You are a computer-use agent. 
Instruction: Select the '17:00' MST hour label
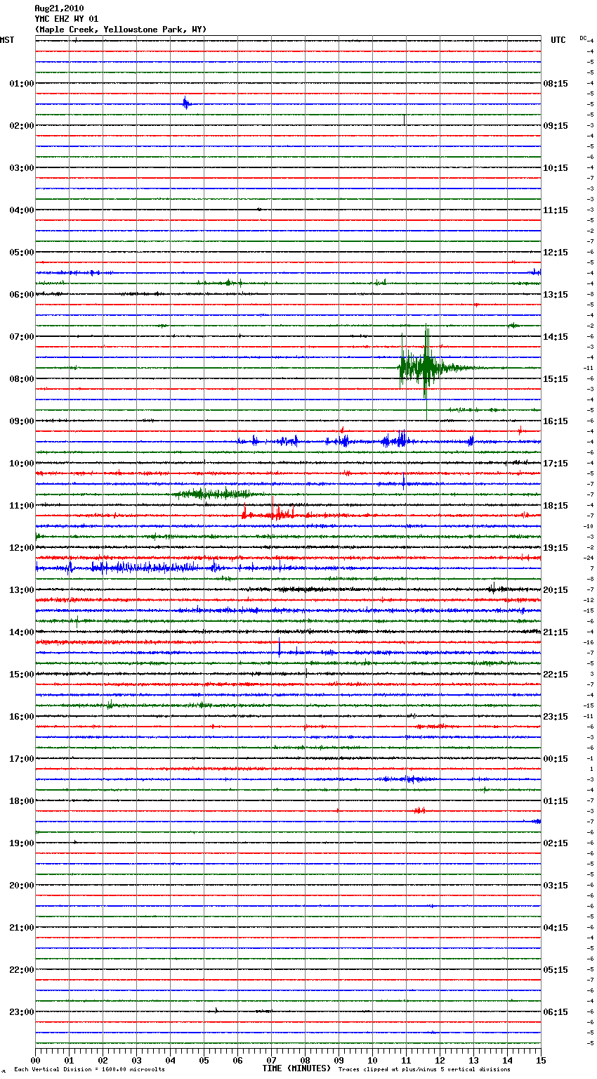point(22,759)
